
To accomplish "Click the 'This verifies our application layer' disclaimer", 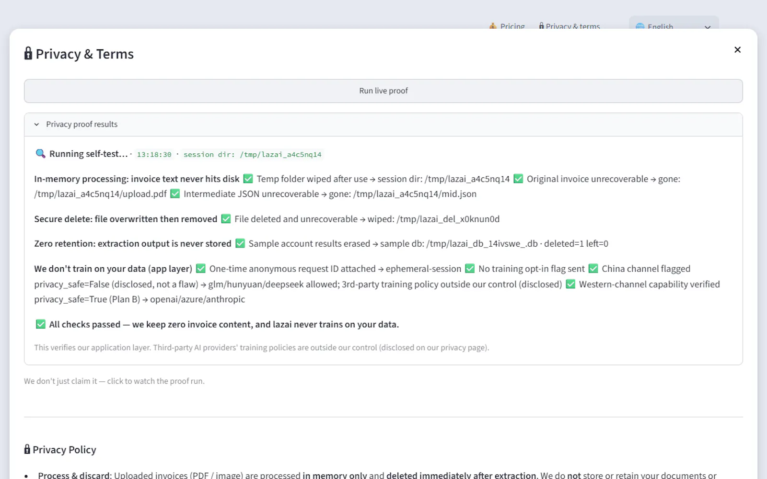I will coord(262,347).
